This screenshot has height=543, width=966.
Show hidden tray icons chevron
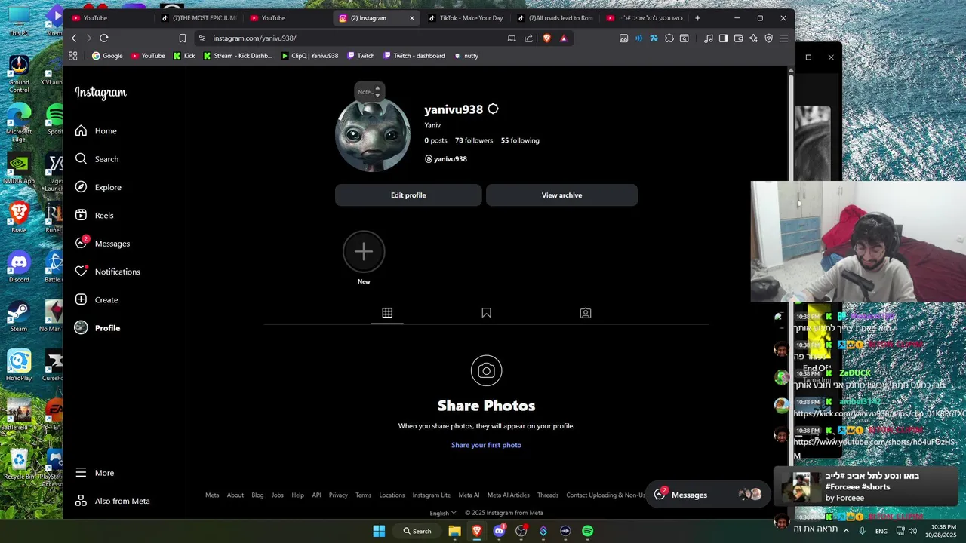[846, 531]
